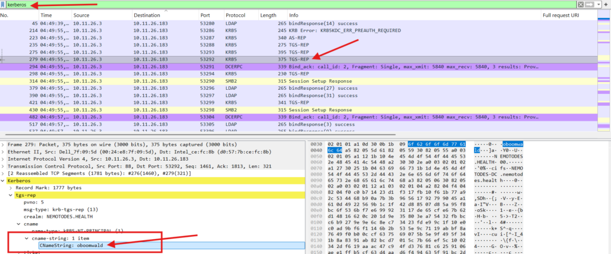The height and width of the screenshot is (254, 611).
Task: Click the display filter bookmark icon
Action: (3, 4)
